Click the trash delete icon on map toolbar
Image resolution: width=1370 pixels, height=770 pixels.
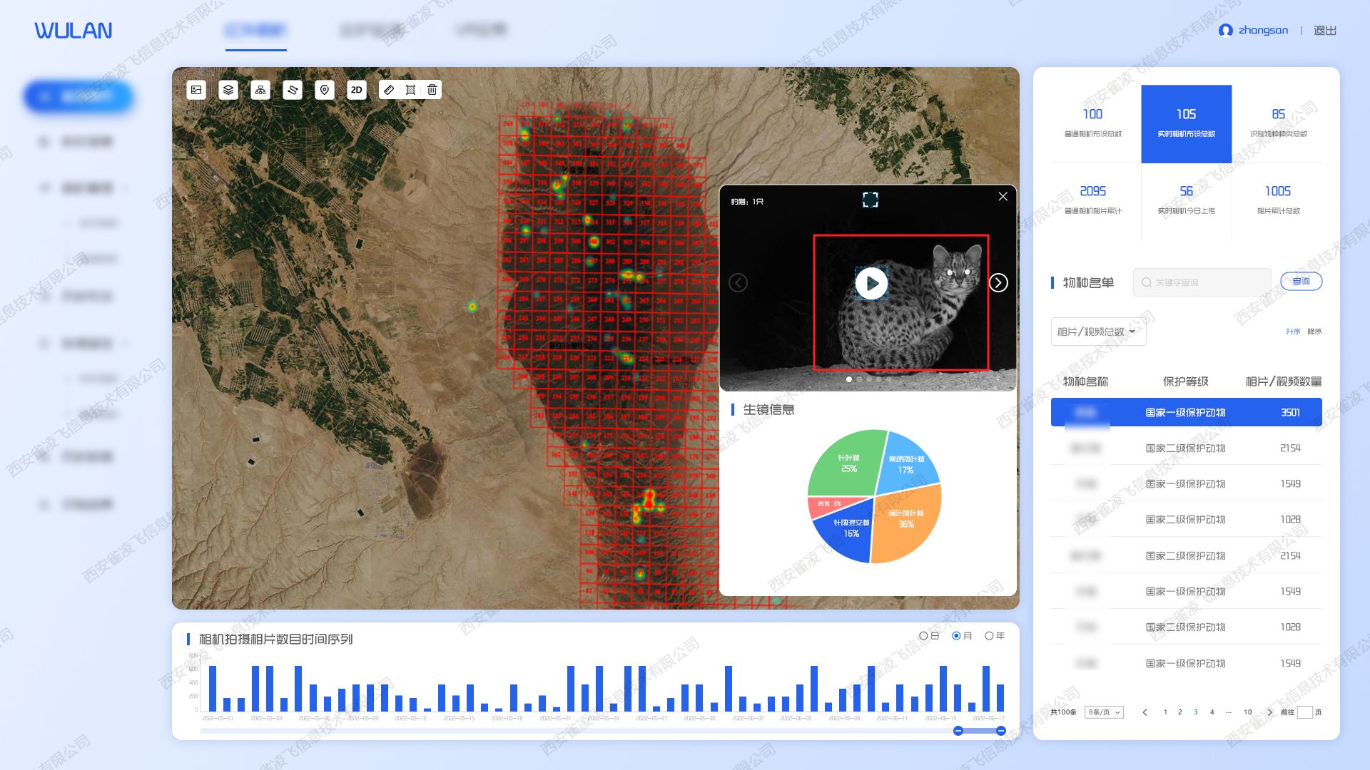click(x=432, y=90)
